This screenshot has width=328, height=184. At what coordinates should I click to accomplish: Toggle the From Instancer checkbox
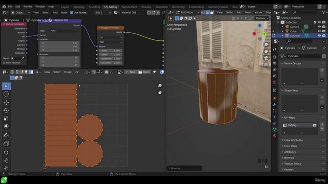point(4,63)
